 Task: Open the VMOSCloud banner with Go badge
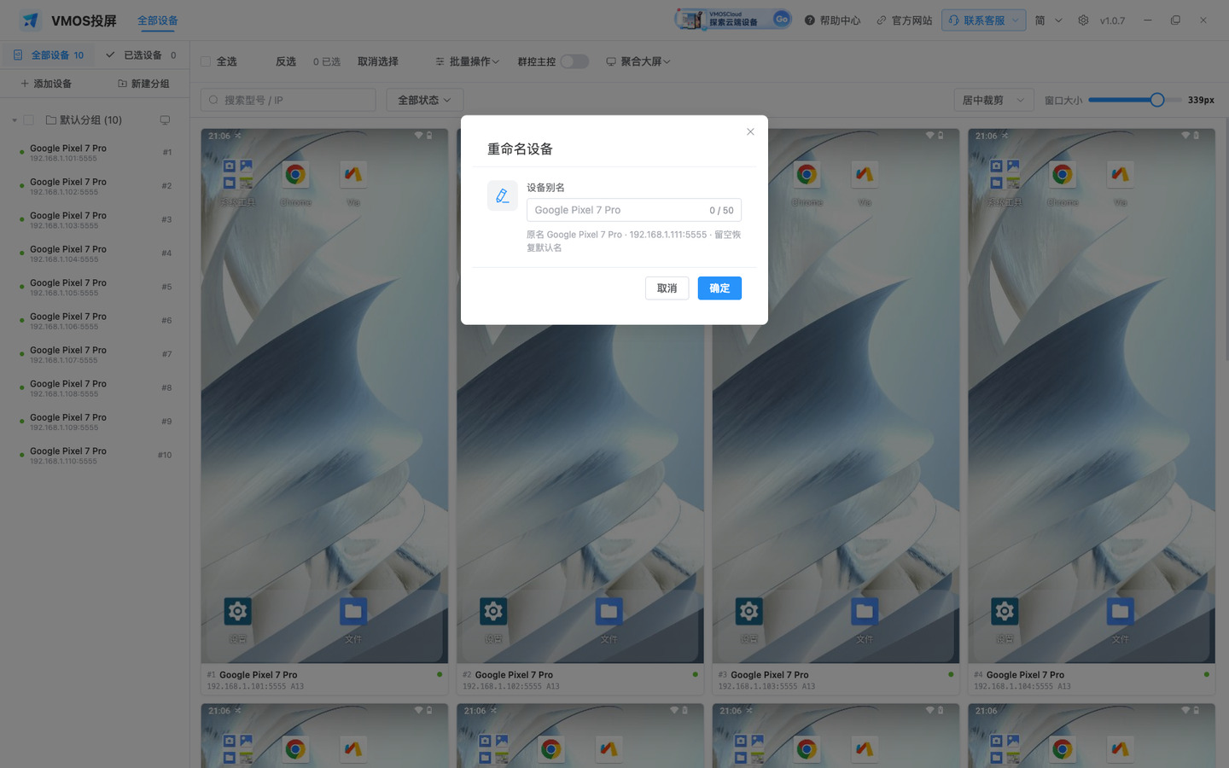tap(733, 20)
